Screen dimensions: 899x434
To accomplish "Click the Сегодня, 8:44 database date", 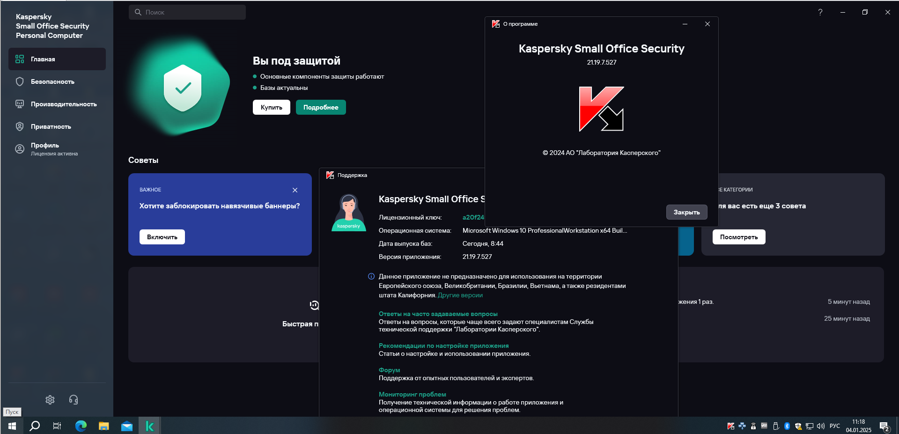I will 483,243.
